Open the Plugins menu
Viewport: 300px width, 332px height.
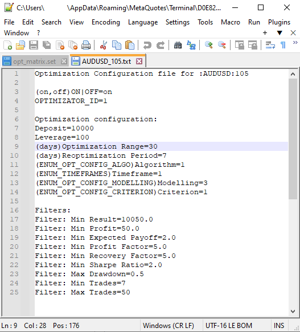(279, 22)
